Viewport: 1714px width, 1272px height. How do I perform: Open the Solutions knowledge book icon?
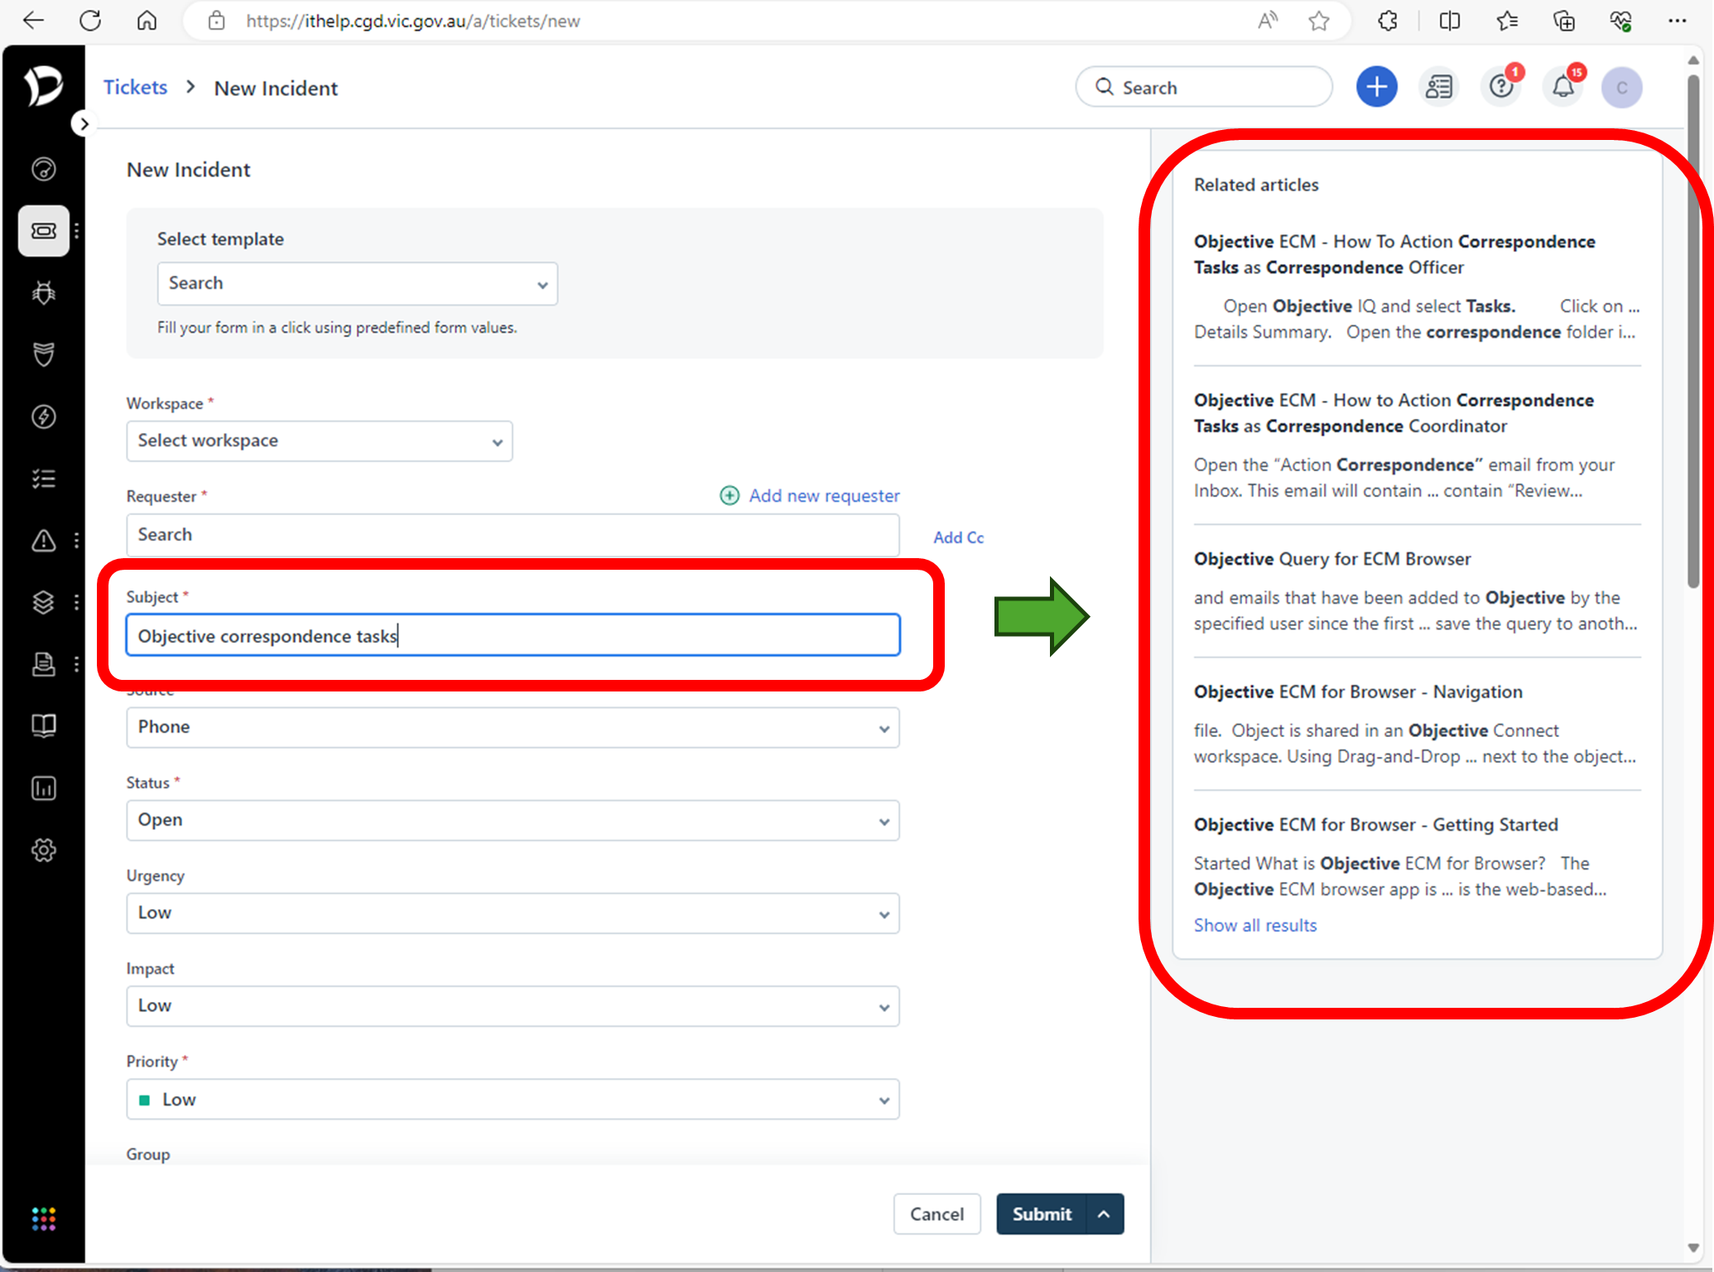point(43,725)
